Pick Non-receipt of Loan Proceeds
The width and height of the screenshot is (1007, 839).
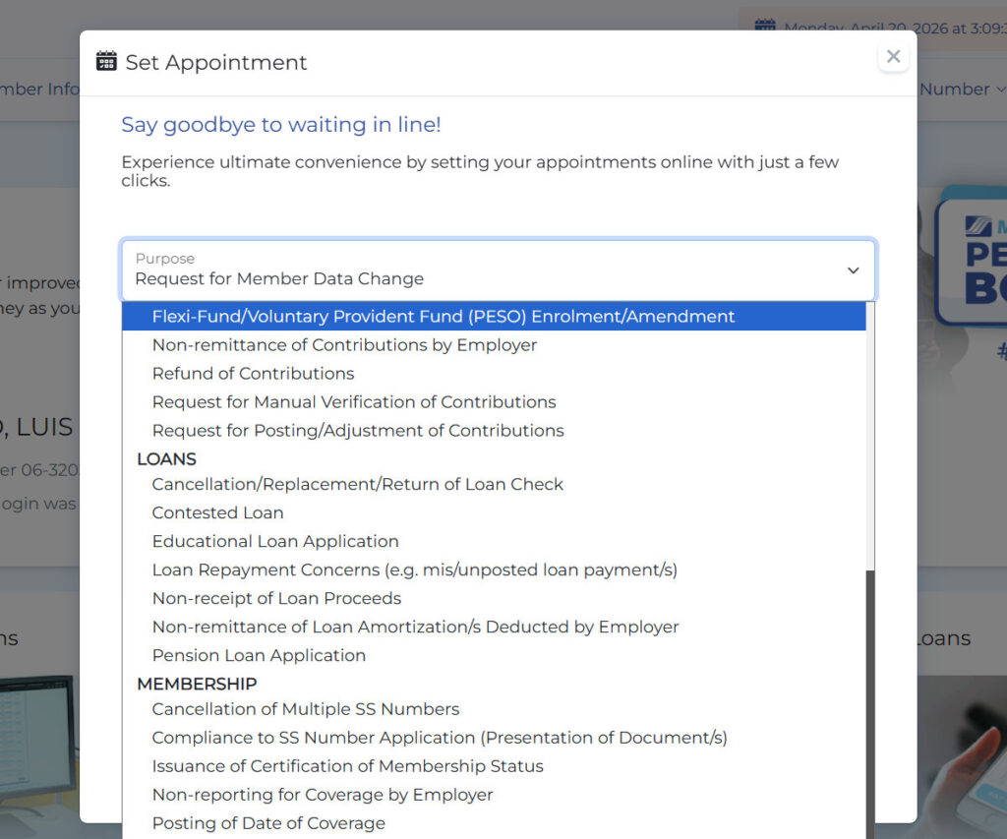[494, 598]
